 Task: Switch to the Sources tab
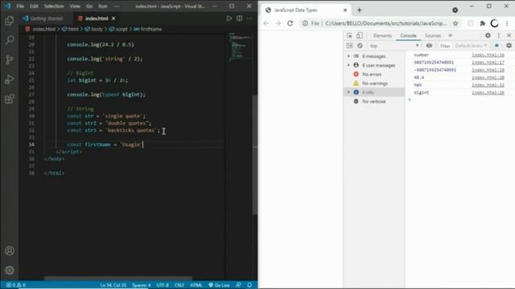click(433, 35)
